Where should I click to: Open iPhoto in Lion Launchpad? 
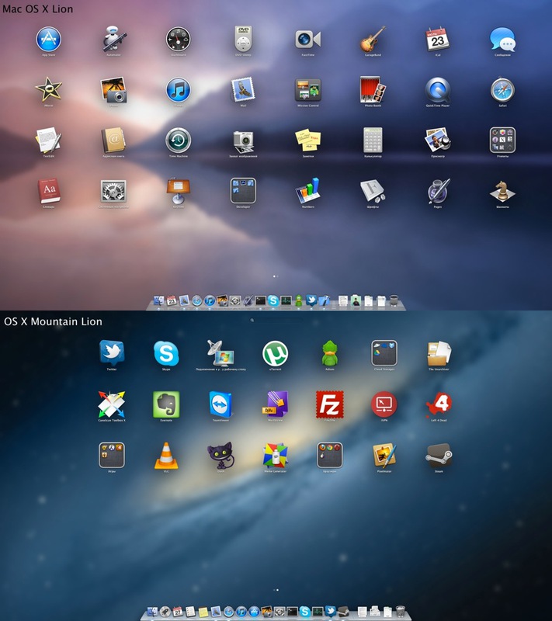(113, 90)
